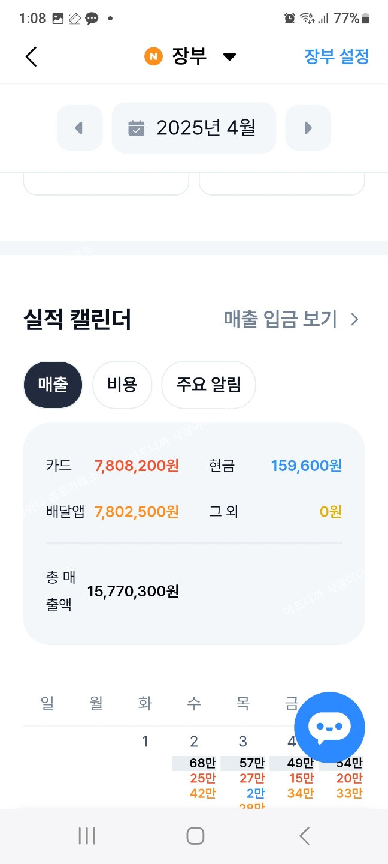Tap the calendar icon in date selector
388x864 pixels.
pos(137,128)
